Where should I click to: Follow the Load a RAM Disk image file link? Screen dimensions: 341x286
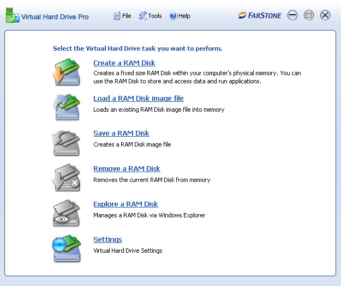point(139,99)
